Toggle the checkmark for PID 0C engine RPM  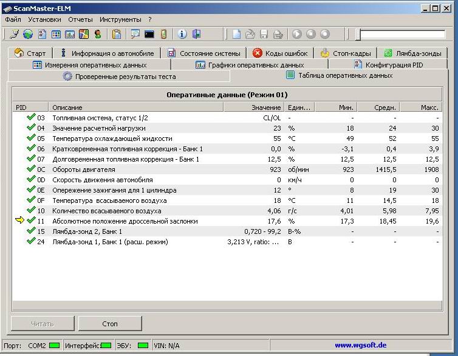pyautogui.click(x=31, y=169)
